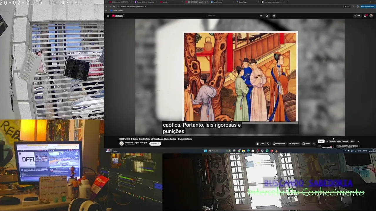Viewport: 376px width, 211px height.
Task: Reload the browser page
Action: pyautogui.click(x=114, y=6)
